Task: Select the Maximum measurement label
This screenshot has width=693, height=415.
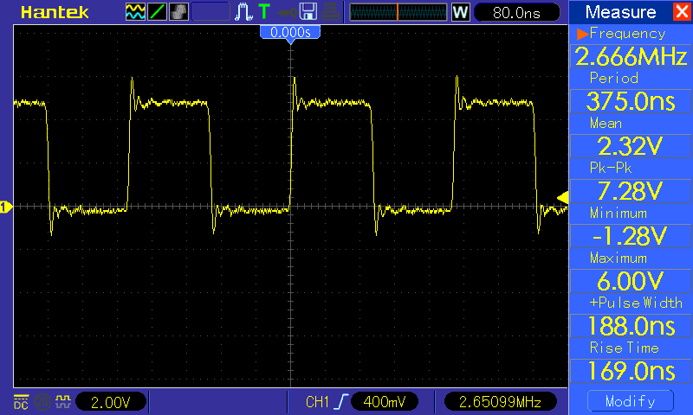Action: click(x=619, y=258)
